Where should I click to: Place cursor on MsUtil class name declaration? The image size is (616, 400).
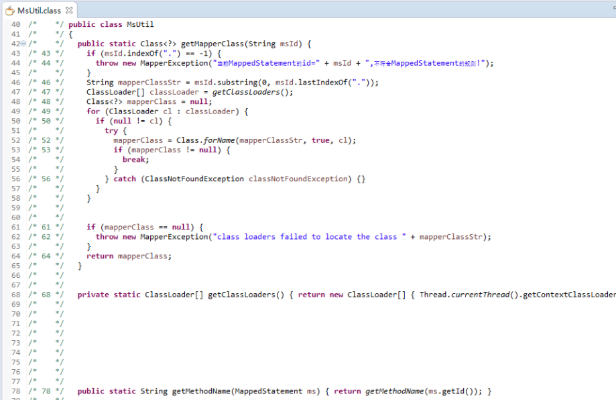(140, 24)
